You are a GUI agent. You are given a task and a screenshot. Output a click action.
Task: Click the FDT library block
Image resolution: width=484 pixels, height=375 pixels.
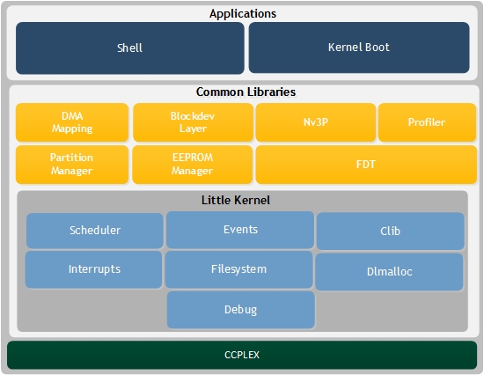pos(366,165)
